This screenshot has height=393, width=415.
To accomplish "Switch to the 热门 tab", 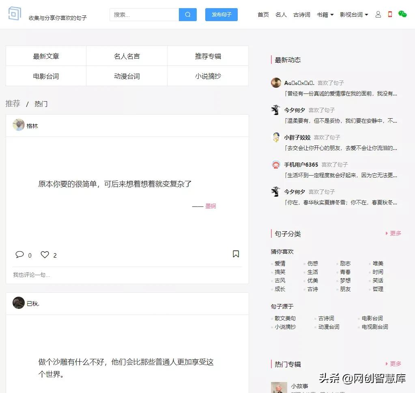I will pyautogui.click(x=41, y=104).
